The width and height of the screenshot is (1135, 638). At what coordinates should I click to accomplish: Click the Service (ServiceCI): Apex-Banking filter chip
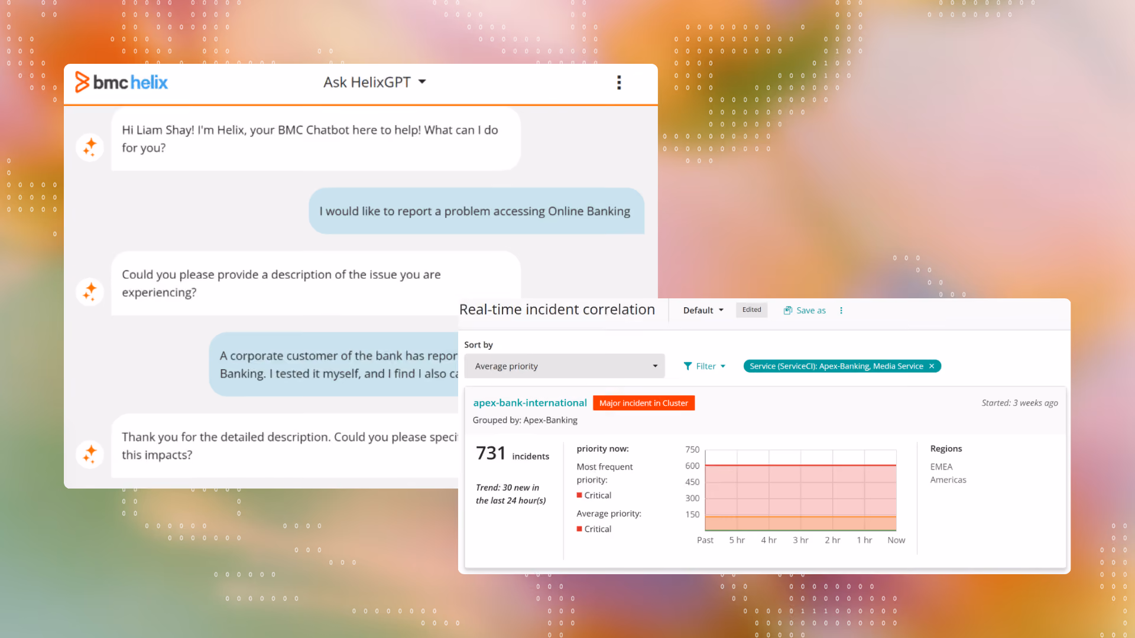pyautogui.click(x=842, y=366)
